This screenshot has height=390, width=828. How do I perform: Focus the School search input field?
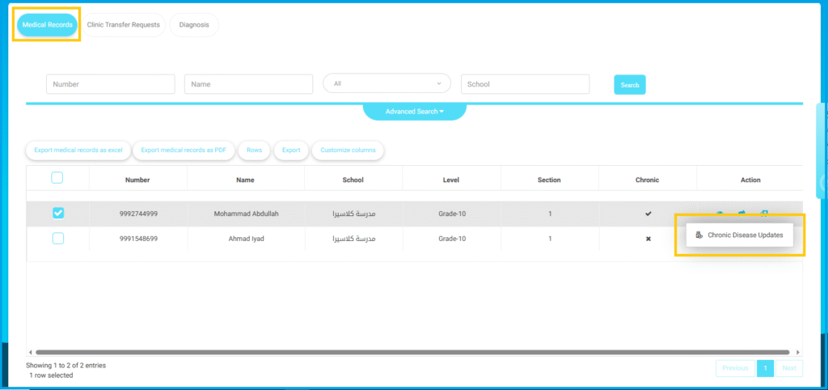point(525,84)
